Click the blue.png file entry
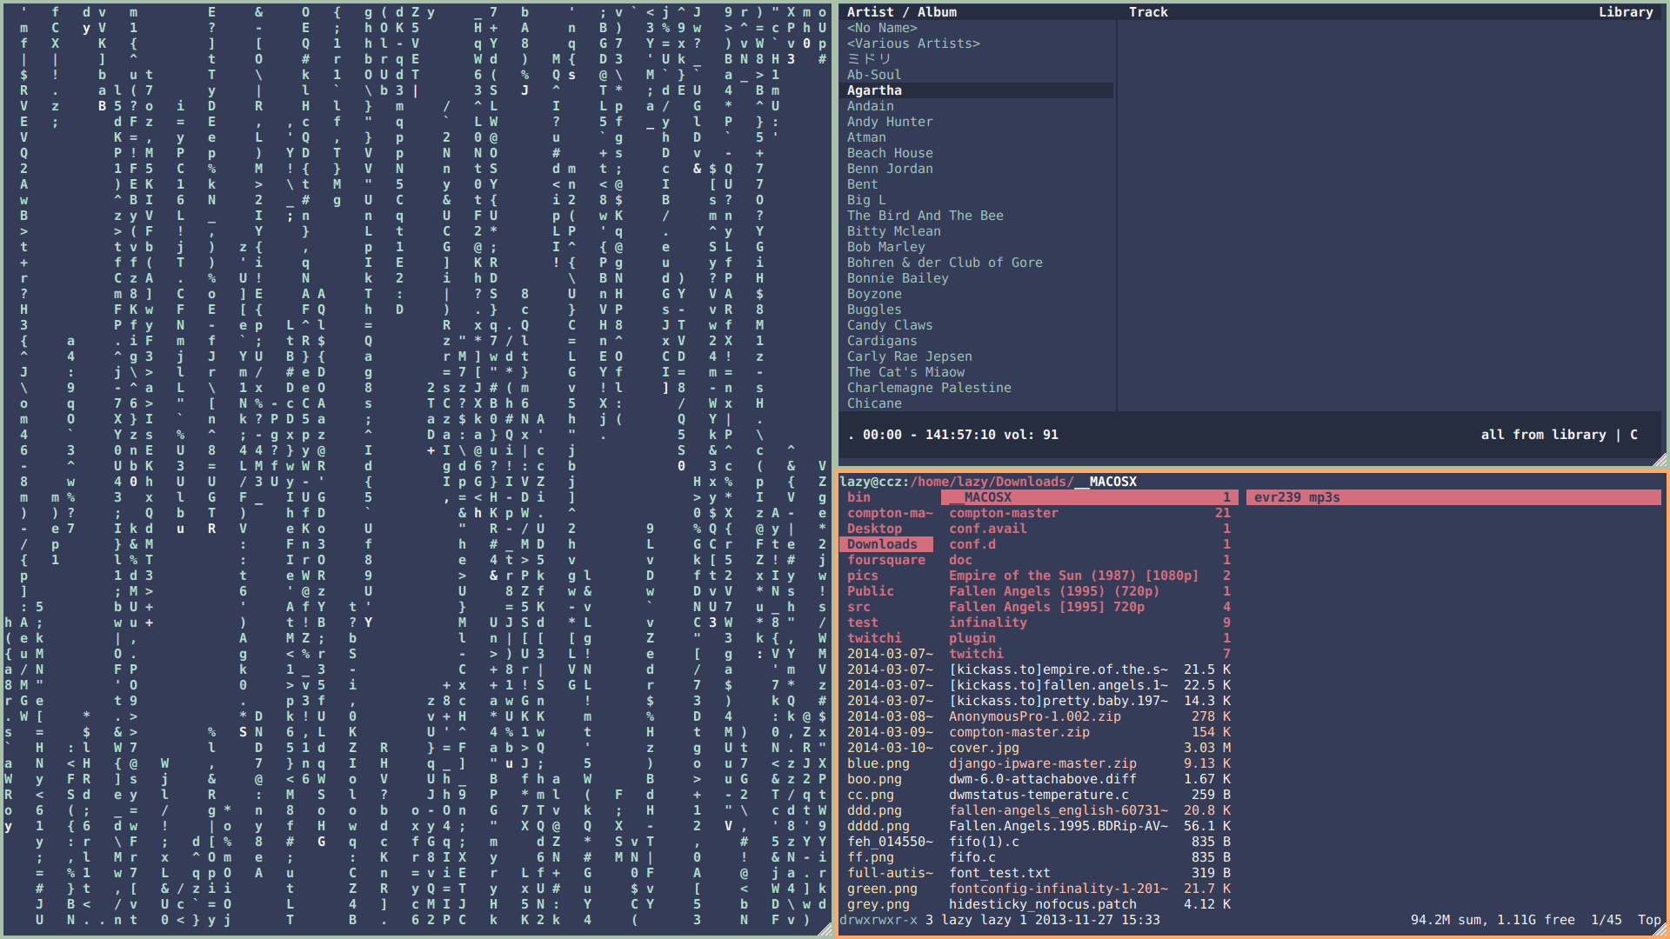The image size is (1670, 939). tap(878, 763)
